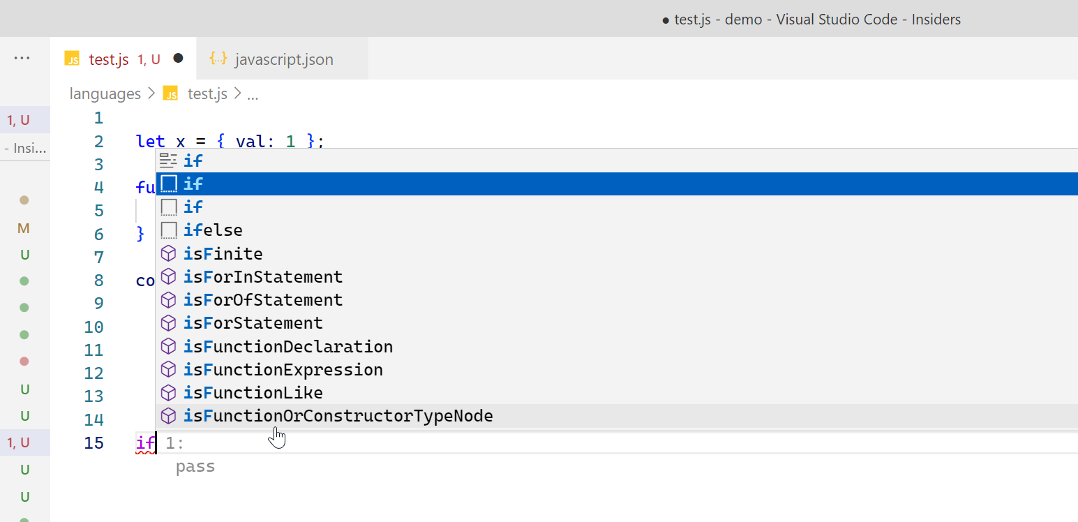Select the isForOfStatement suggestion

263,299
